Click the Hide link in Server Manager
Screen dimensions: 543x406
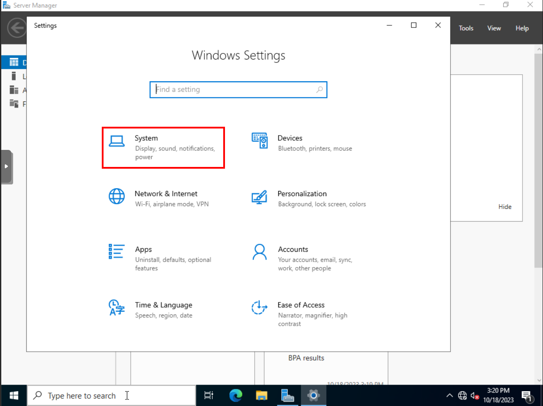pyautogui.click(x=505, y=207)
